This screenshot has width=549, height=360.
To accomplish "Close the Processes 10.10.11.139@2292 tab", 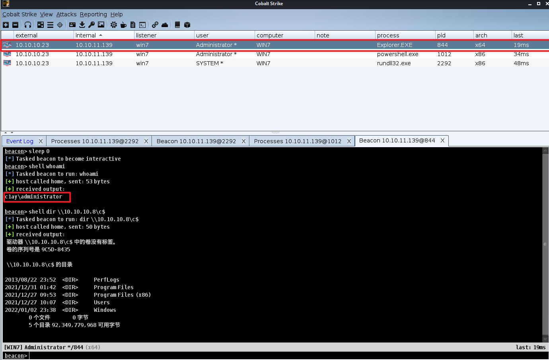I will 146,141.
